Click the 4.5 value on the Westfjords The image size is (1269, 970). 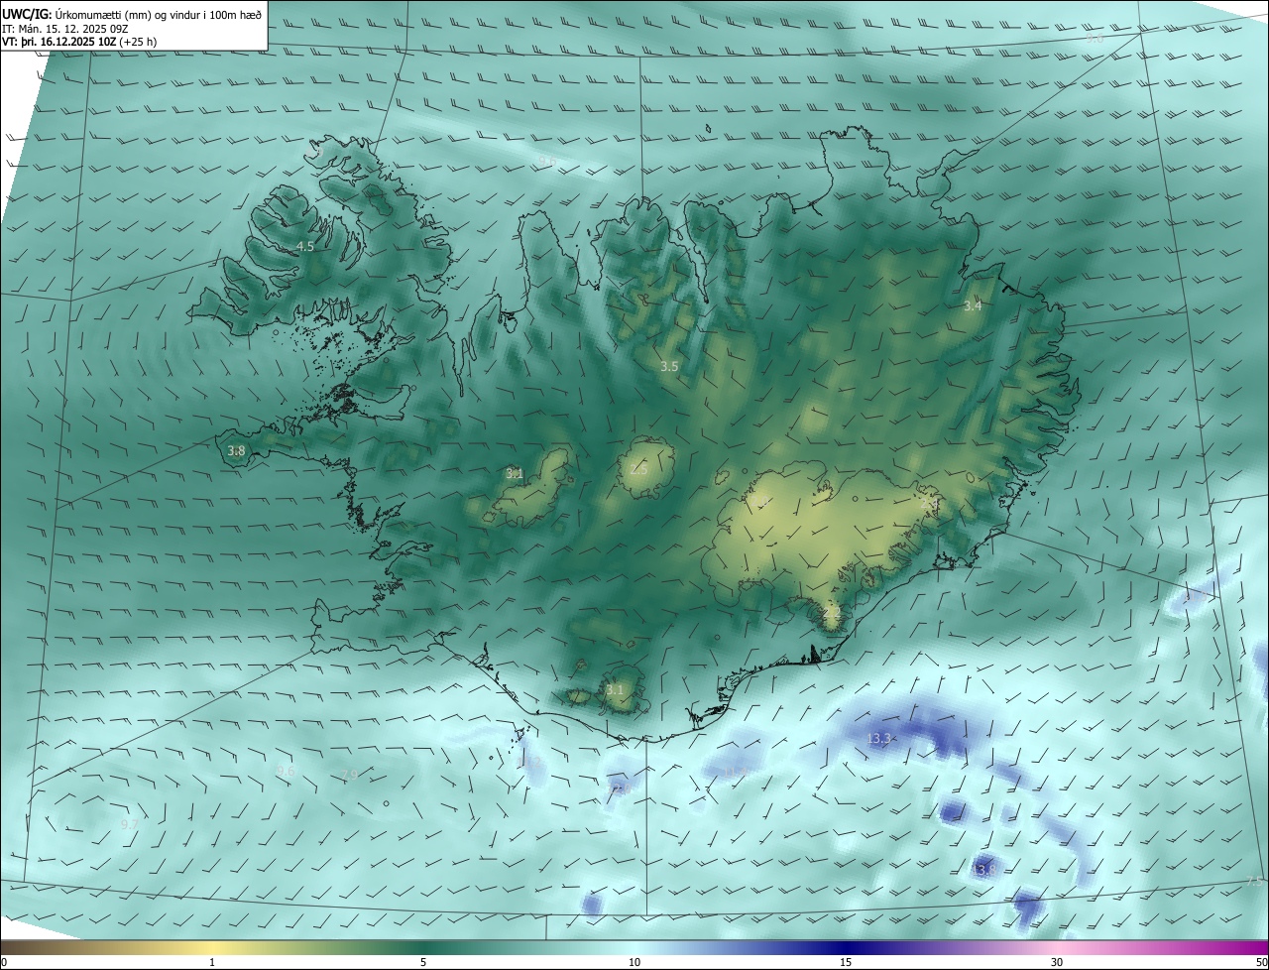tap(305, 246)
